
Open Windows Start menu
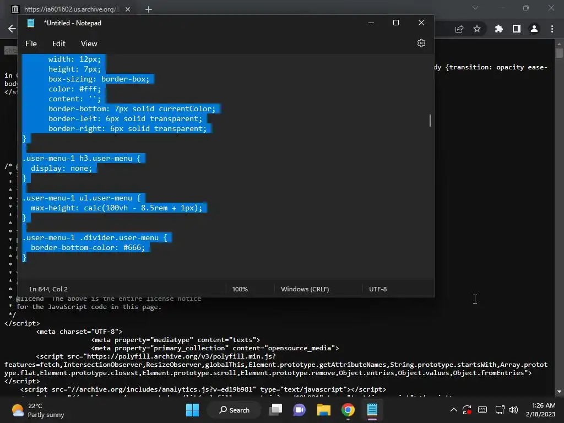pos(192,410)
